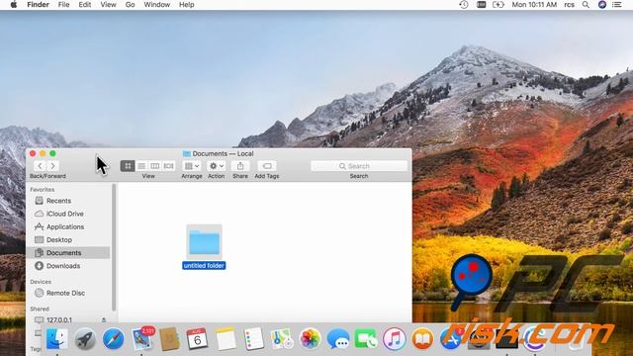Switch to list view
Image resolution: width=633 pixels, height=356 pixels.
tap(141, 166)
